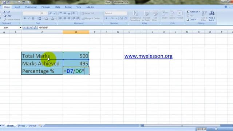The image size is (233, 131).
Task: Open the Help question mark icon
Action: click(226, 7)
